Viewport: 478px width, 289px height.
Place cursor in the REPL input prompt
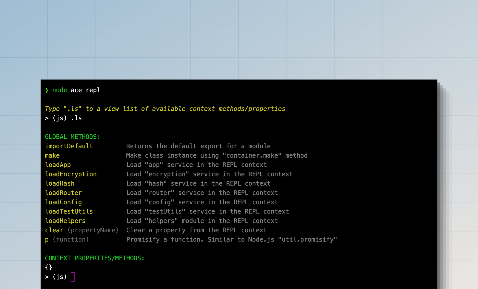point(73,277)
